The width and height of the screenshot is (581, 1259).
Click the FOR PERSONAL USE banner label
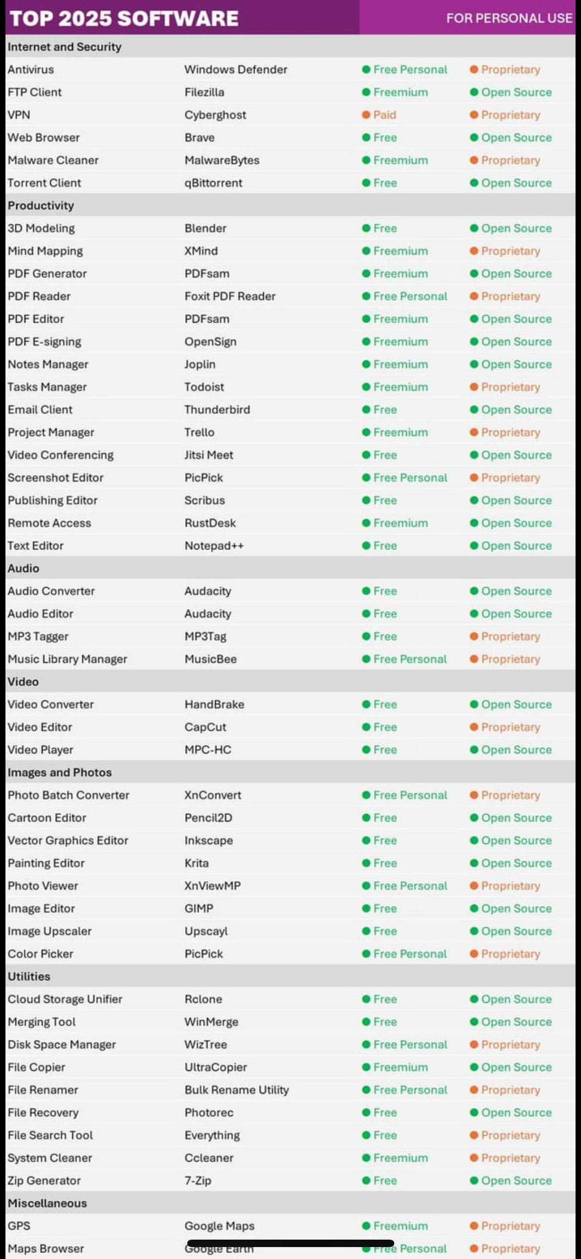509,18
